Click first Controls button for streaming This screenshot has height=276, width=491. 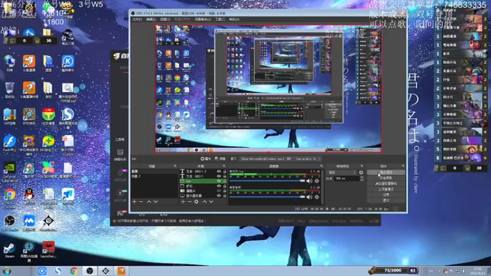(386, 172)
